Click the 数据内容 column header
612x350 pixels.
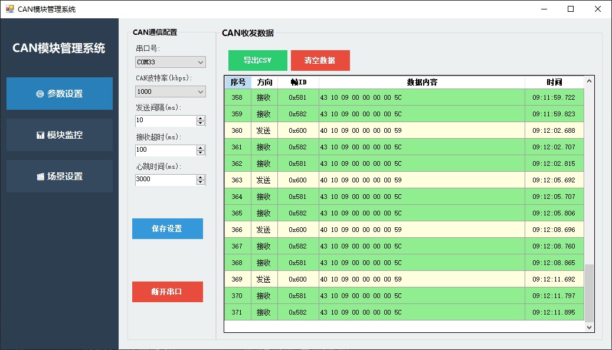(x=422, y=82)
